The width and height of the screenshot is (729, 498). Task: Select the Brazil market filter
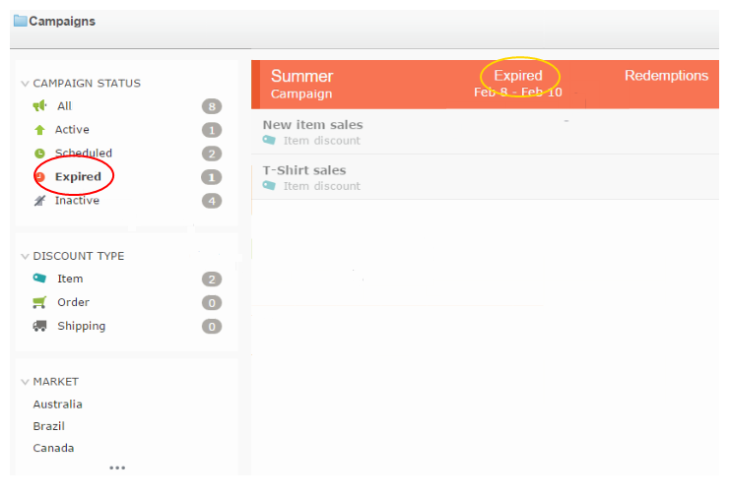click(x=48, y=426)
